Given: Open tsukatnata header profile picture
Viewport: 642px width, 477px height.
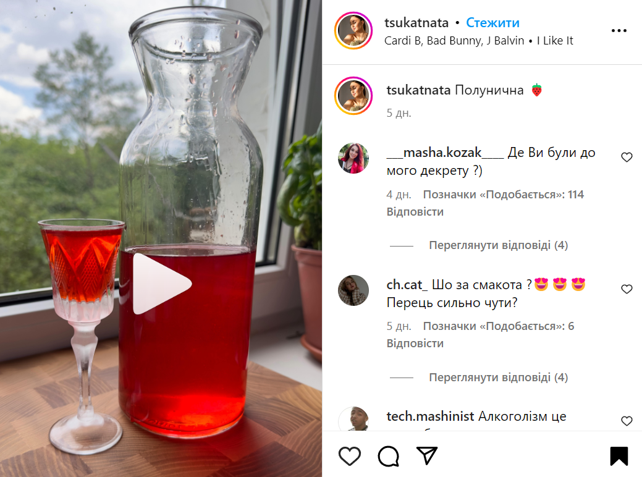Looking at the screenshot, I should [353, 31].
